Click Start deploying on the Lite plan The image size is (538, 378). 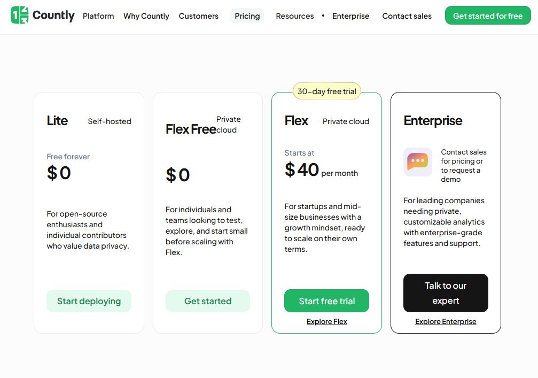(89, 301)
